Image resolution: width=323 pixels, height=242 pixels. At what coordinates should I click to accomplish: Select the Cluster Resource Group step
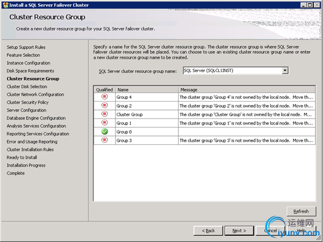pyautogui.click(x=33, y=79)
